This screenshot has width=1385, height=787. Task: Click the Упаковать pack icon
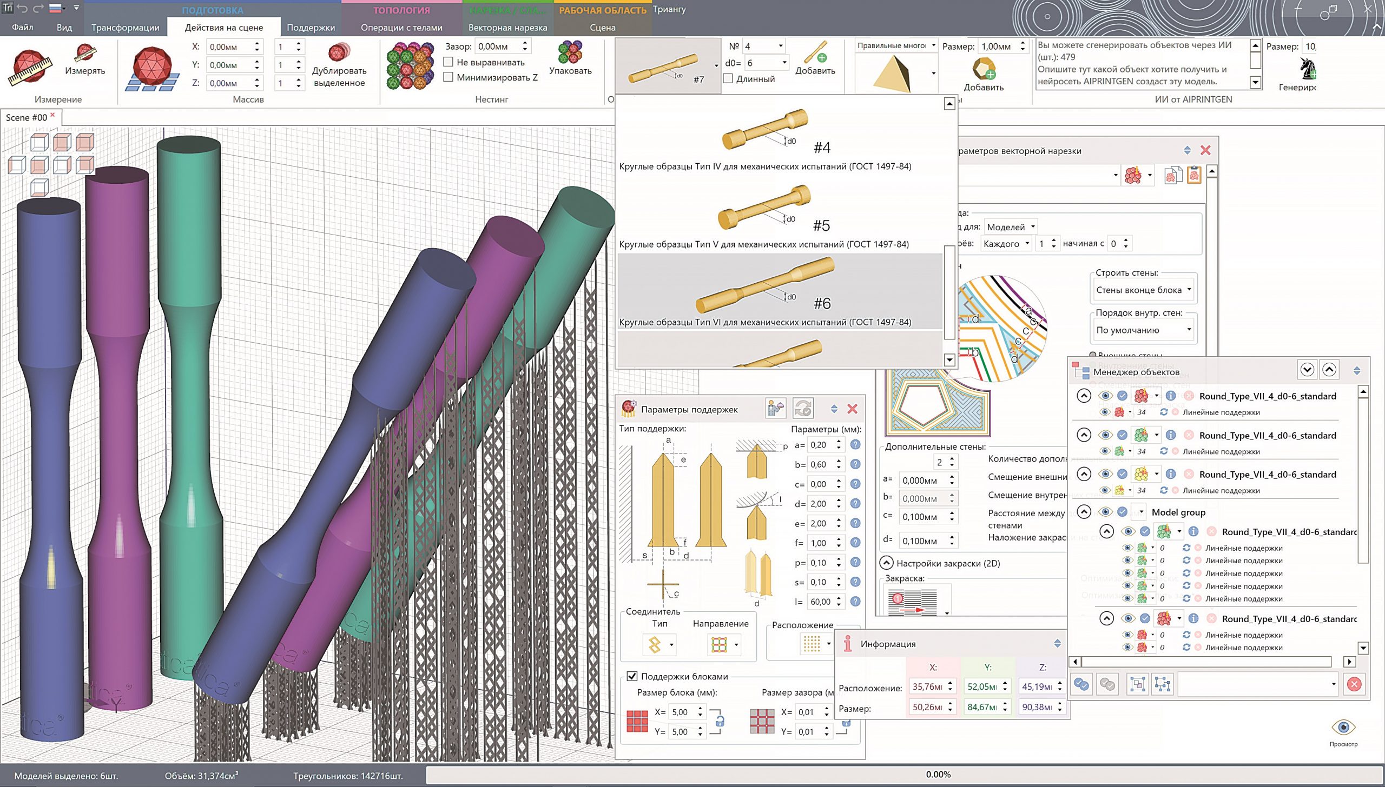pos(570,52)
